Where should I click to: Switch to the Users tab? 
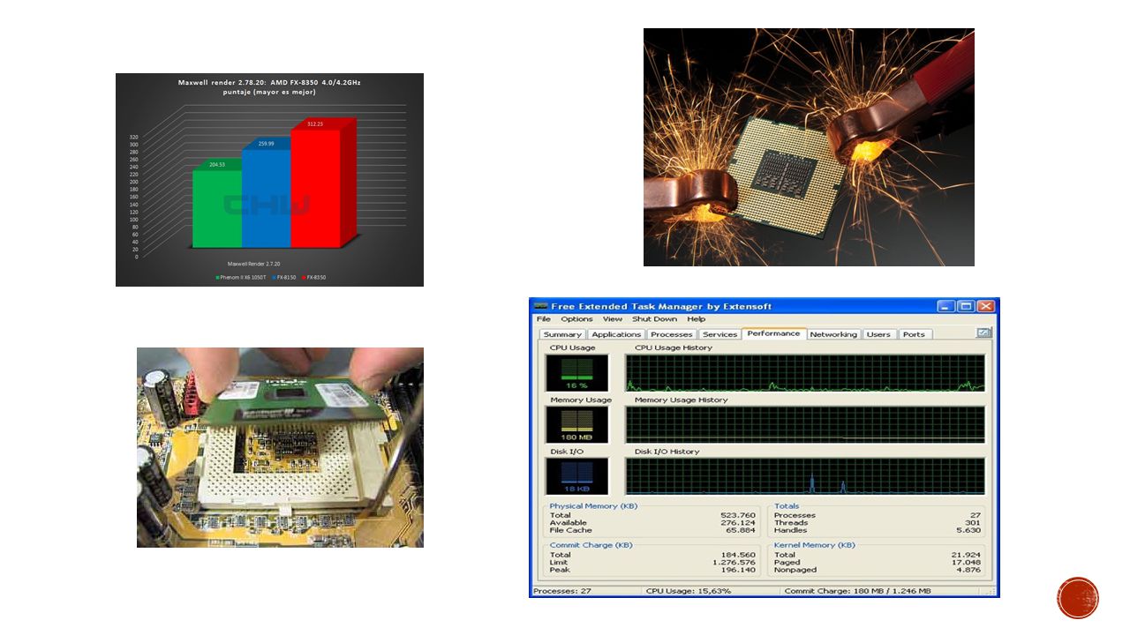(878, 334)
